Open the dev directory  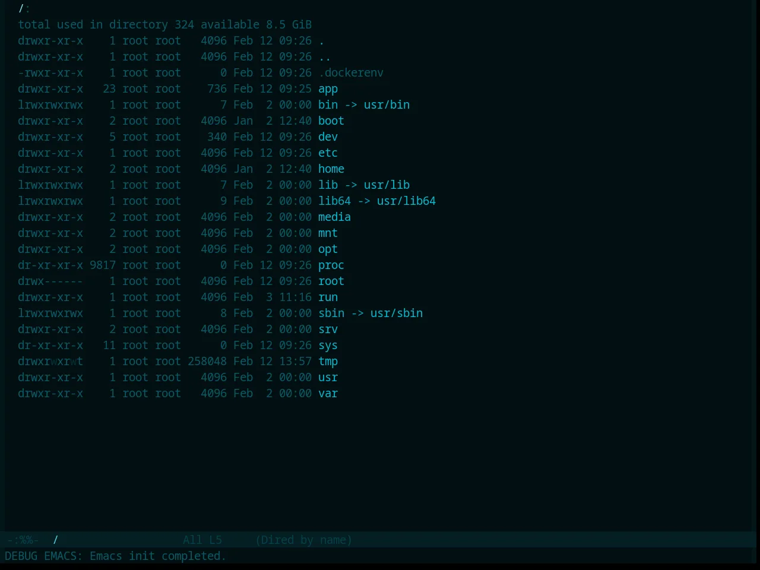click(x=328, y=137)
